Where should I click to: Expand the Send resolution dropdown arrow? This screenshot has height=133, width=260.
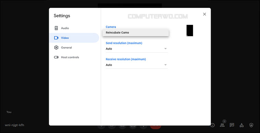165,49
